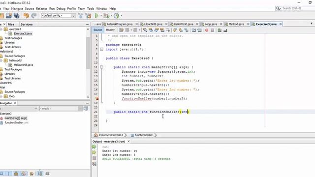Viewport: 315px width, 177px height.
Task: Stop button in Output window sidebar
Action: point(94,158)
